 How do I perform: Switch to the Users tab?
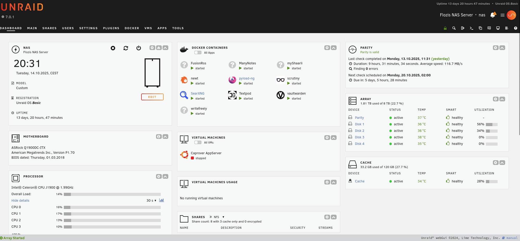point(68,28)
